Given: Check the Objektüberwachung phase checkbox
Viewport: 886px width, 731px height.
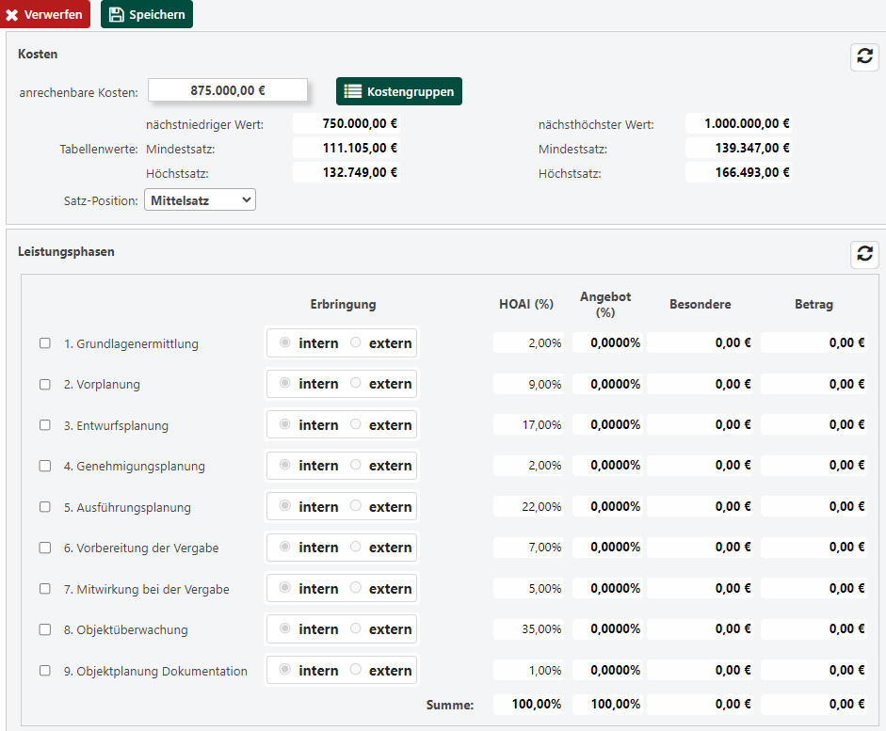Looking at the screenshot, I should coord(44,629).
